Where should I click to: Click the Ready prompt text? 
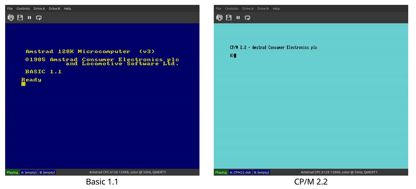(x=31, y=80)
